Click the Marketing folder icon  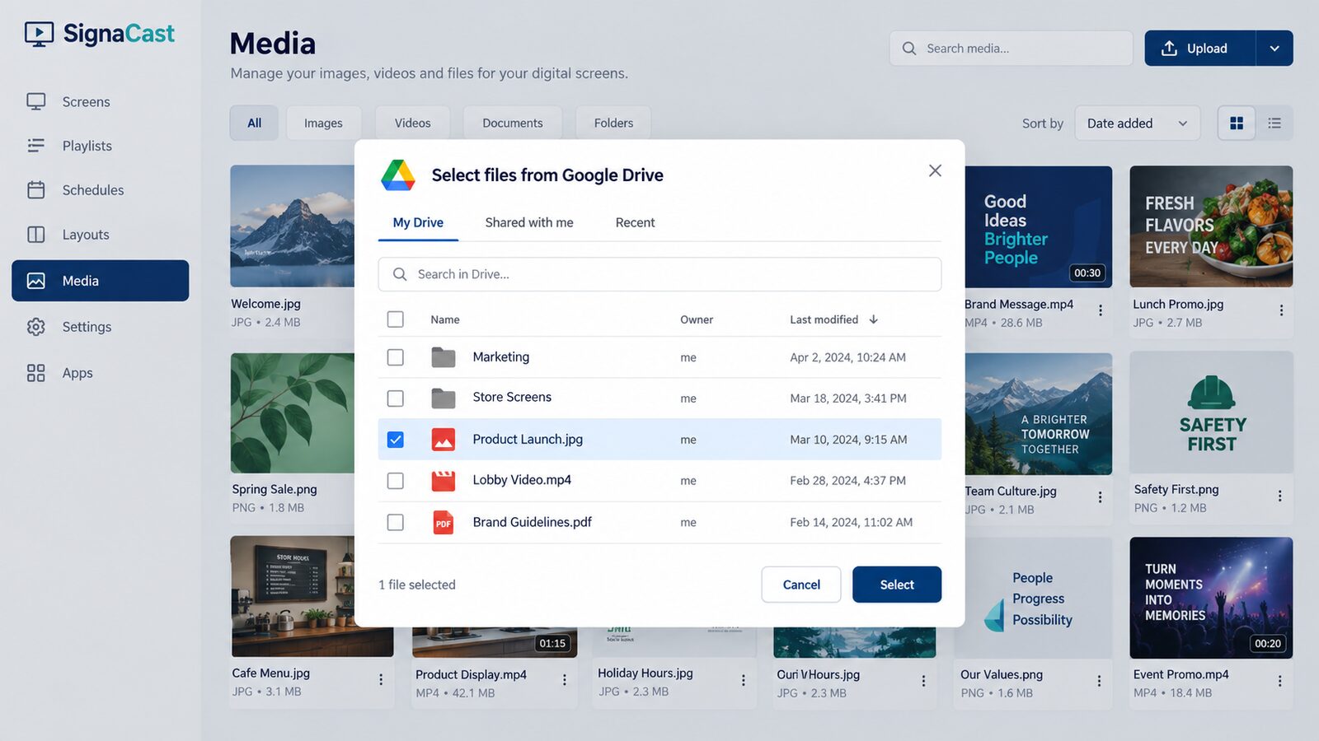[x=444, y=357]
